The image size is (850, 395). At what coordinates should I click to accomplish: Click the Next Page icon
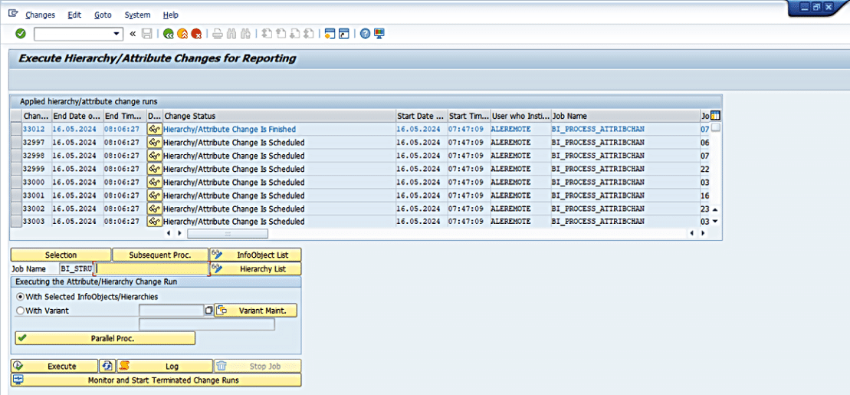point(295,35)
